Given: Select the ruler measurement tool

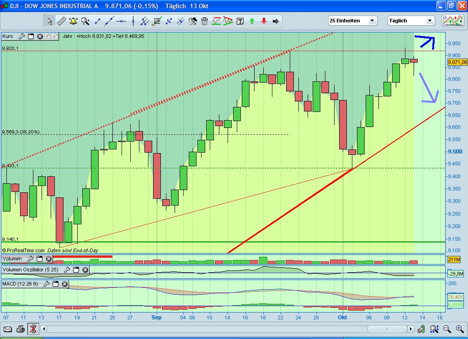Looking at the screenshot, I should [62, 21].
